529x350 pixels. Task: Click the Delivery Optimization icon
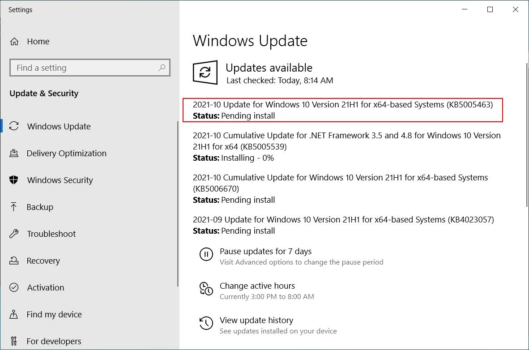coord(14,153)
